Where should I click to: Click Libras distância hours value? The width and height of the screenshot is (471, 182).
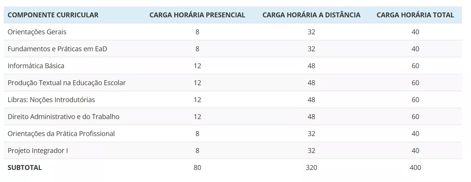311,100
